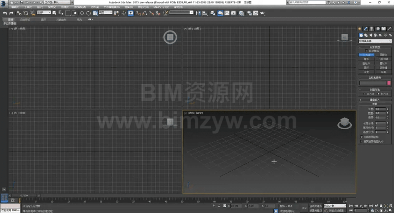This screenshot has width=394, height=213.
Task: Click the Redo arrow in main toolbar
Action: click(x=11, y=13)
